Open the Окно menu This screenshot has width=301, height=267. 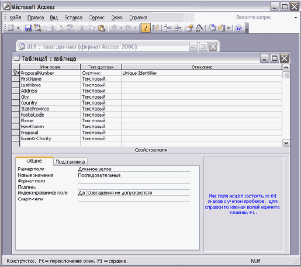coord(117,18)
